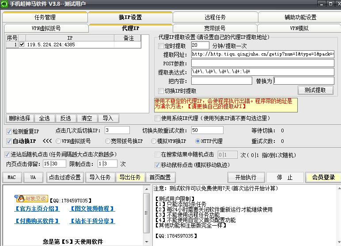Click the QQ 与我交谈 chat icon

[31, 198]
